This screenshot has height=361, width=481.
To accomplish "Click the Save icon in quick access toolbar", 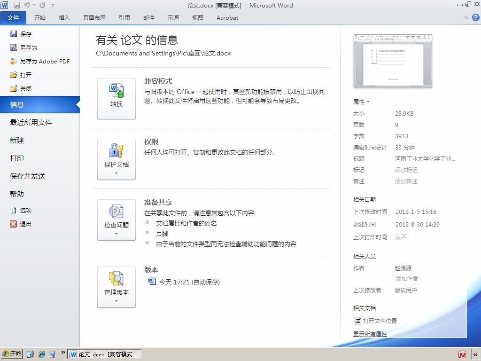I will click(x=17, y=5).
